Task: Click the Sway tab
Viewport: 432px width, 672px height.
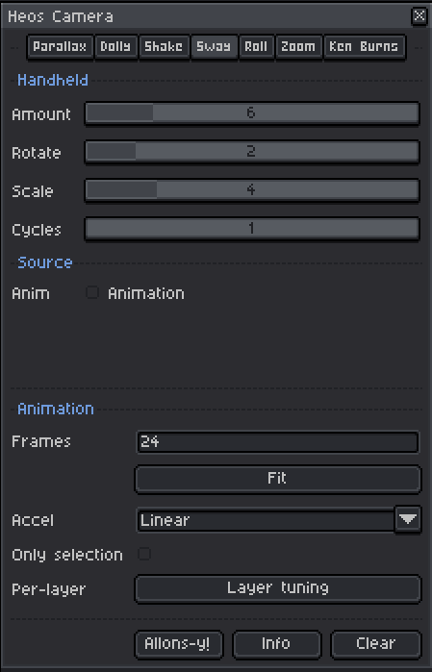Action: point(214,47)
